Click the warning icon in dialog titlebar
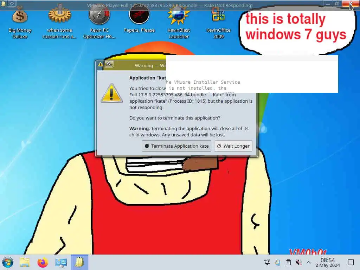The height and width of the screenshot is (270, 360). pos(100,64)
